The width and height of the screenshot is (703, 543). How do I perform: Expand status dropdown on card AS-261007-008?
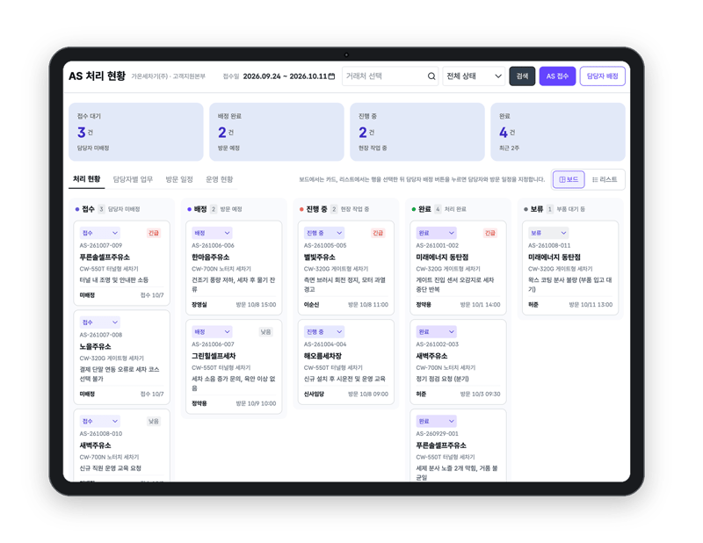pos(100,322)
